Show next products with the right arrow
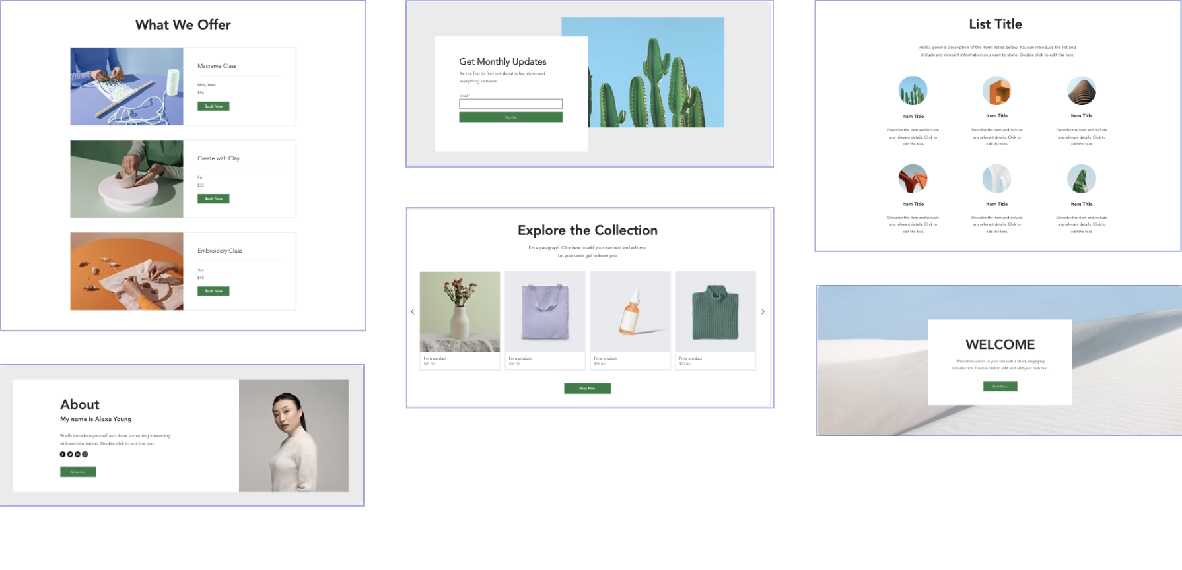 click(763, 311)
